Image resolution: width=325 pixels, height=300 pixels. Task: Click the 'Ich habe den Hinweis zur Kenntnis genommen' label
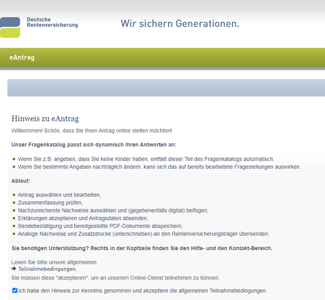click(142, 291)
